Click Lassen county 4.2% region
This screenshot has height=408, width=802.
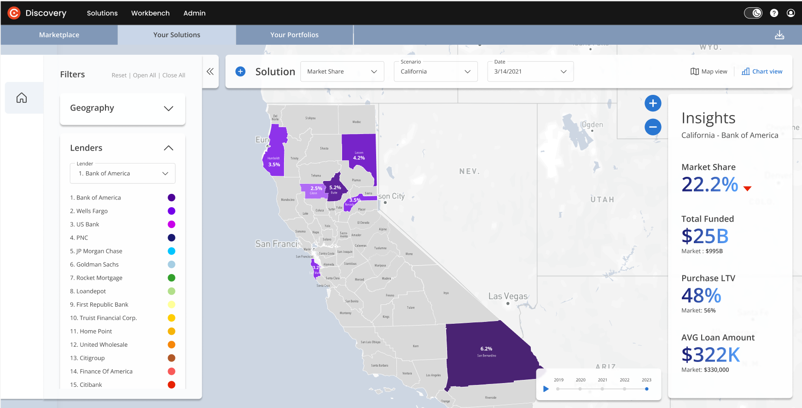click(x=359, y=154)
